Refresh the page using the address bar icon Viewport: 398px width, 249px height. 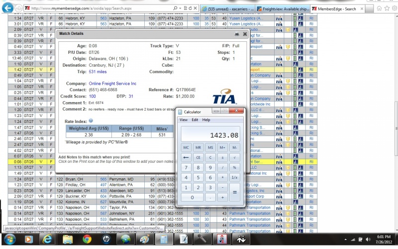click(190, 8)
